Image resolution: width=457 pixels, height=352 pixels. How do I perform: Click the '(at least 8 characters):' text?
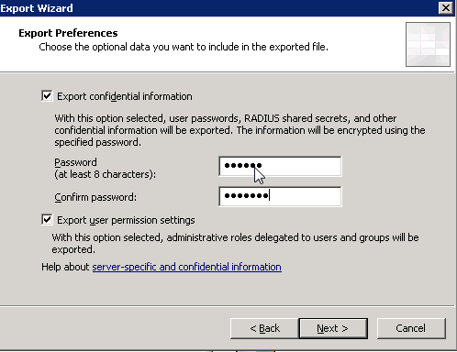pyautogui.click(x=105, y=174)
